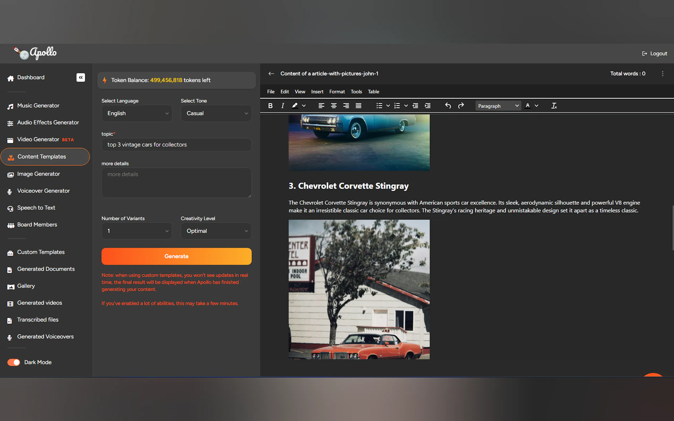Viewport: 674px width, 421px height.
Task: Justify text with the justify icon
Action: click(358, 106)
